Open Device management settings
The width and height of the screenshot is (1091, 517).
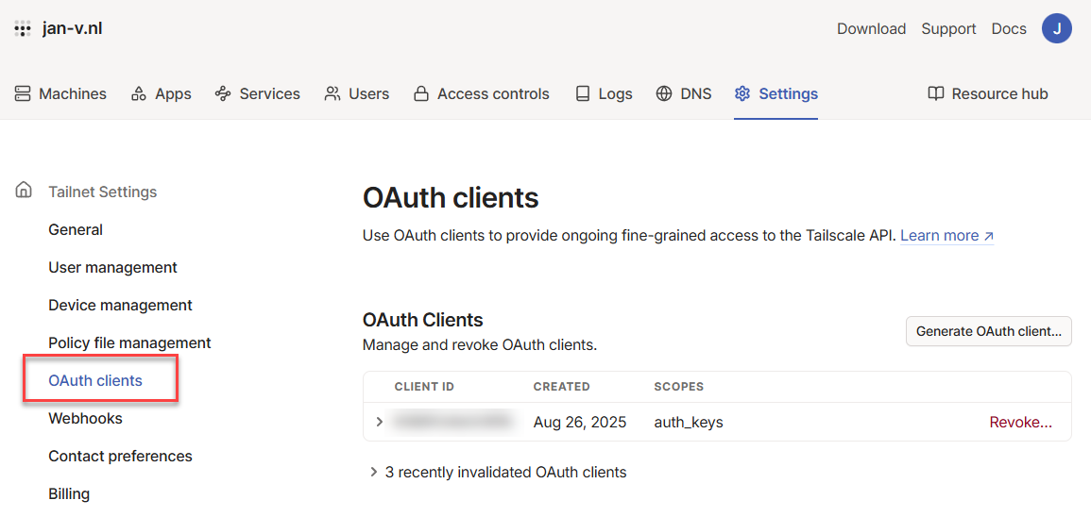click(120, 305)
